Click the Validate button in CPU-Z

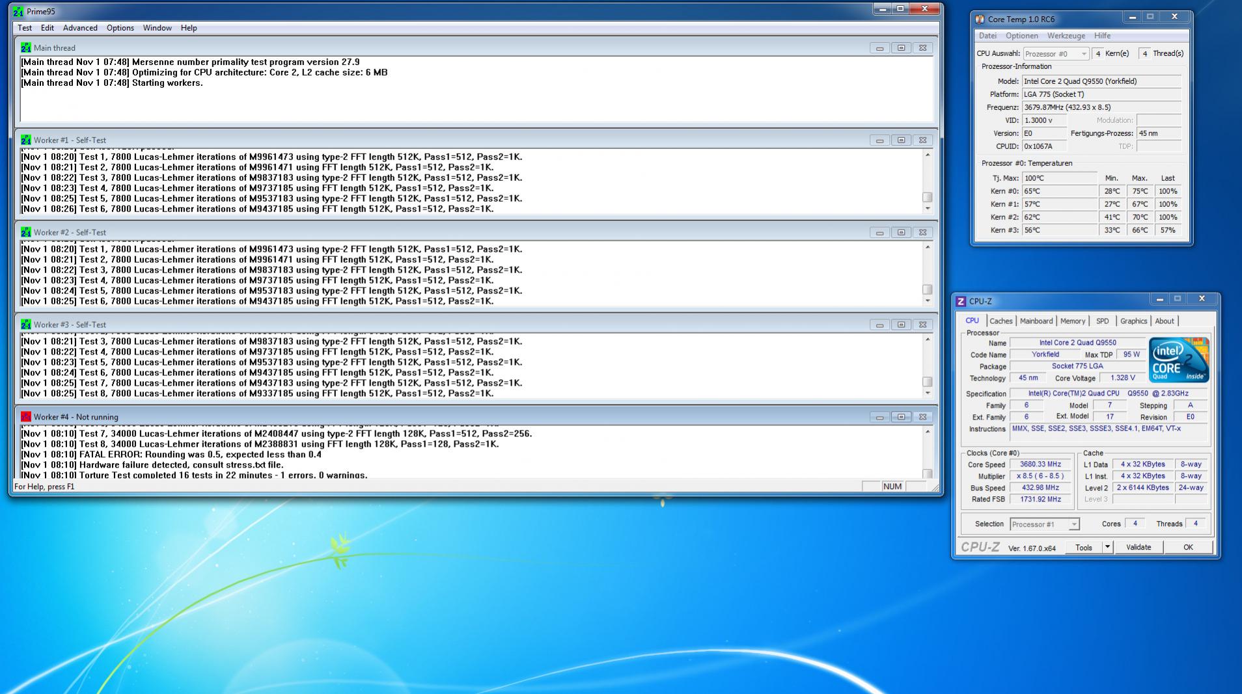pos(1138,547)
